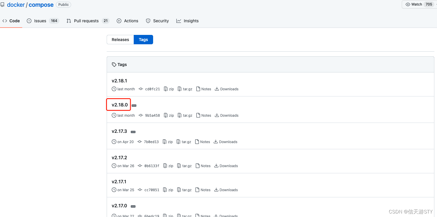Screen dimensions: 437x217
Task: Open the Actions tab
Action: click(x=128, y=21)
